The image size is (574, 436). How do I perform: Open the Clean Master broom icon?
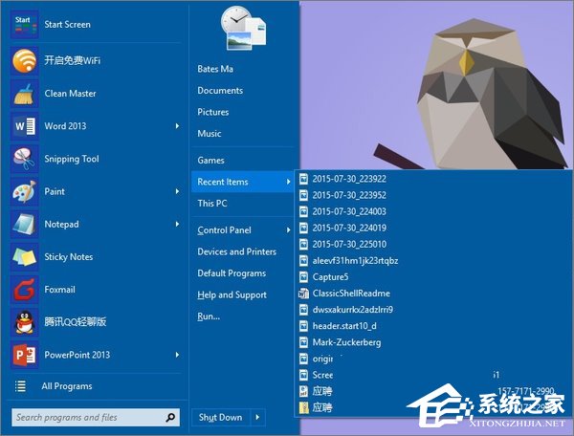[24, 94]
